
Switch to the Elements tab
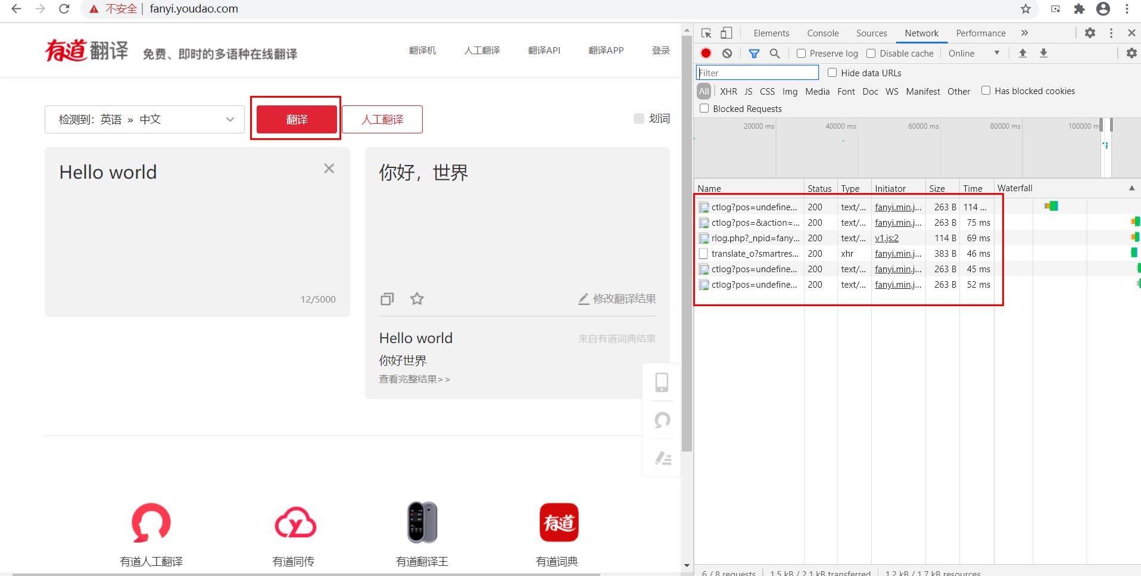coord(771,33)
